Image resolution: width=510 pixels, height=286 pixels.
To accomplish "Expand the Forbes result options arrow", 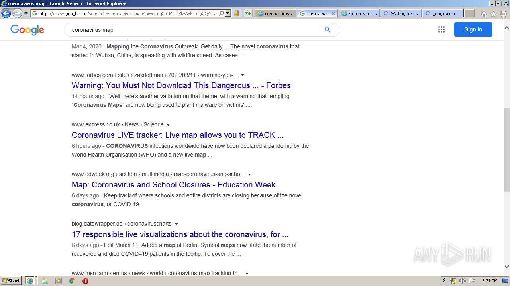I will (x=243, y=75).
